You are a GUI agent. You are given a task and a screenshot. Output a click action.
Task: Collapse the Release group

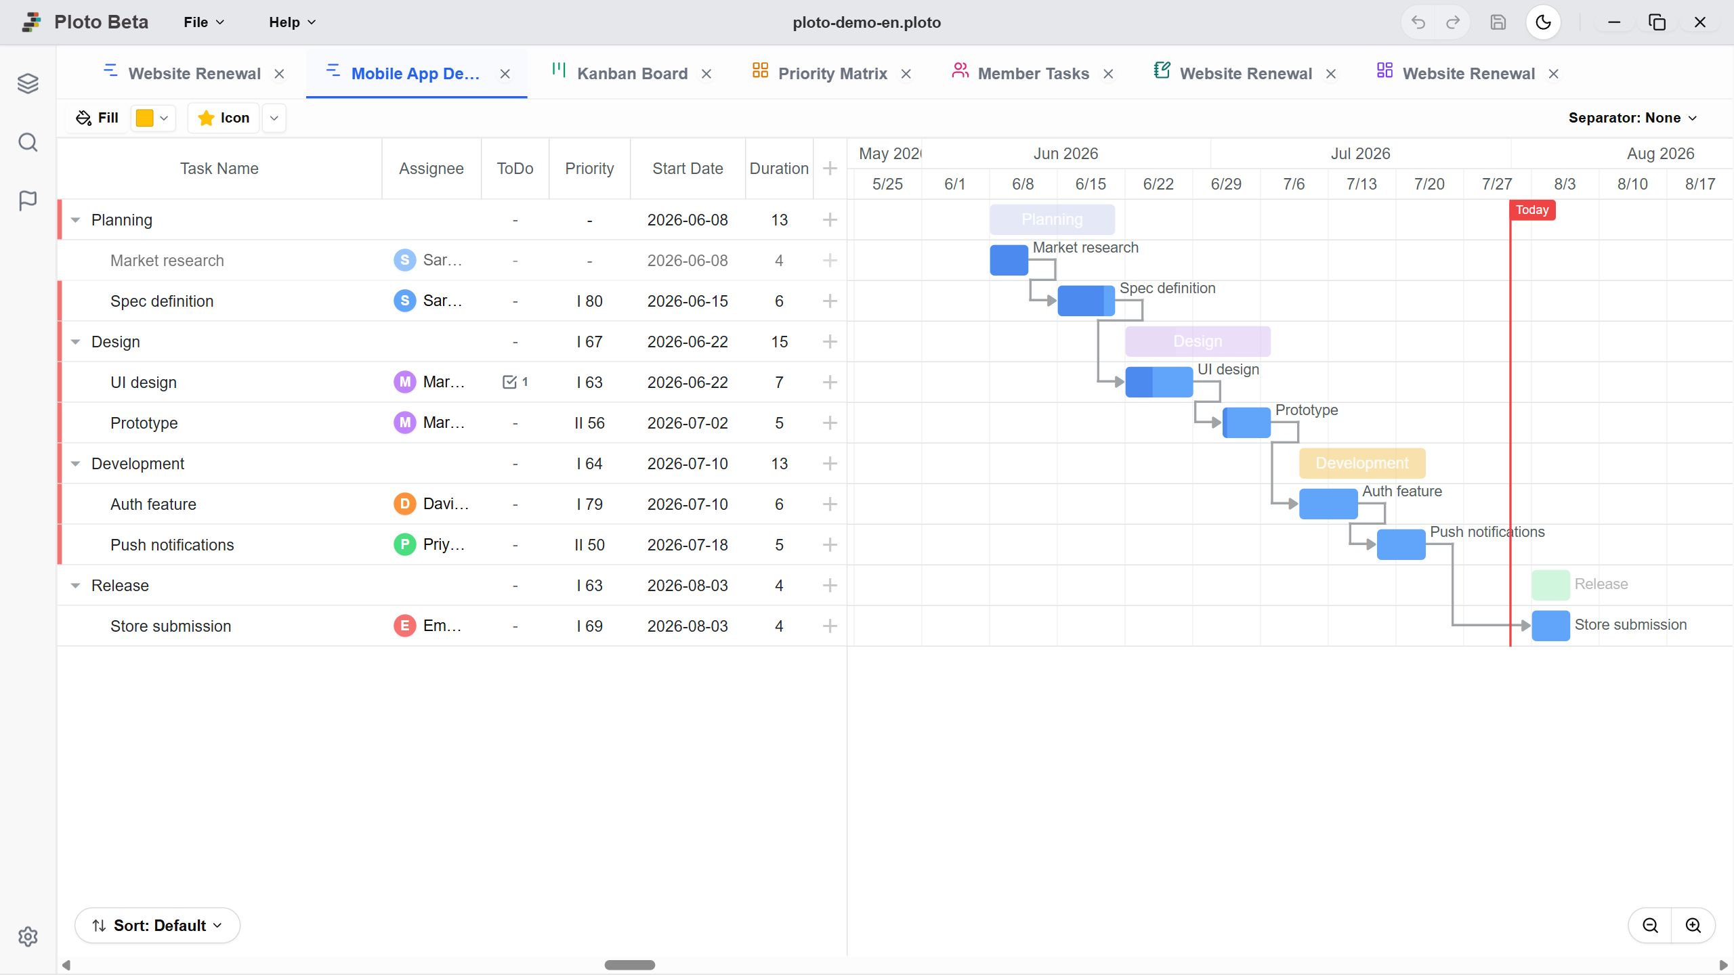[x=76, y=586]
